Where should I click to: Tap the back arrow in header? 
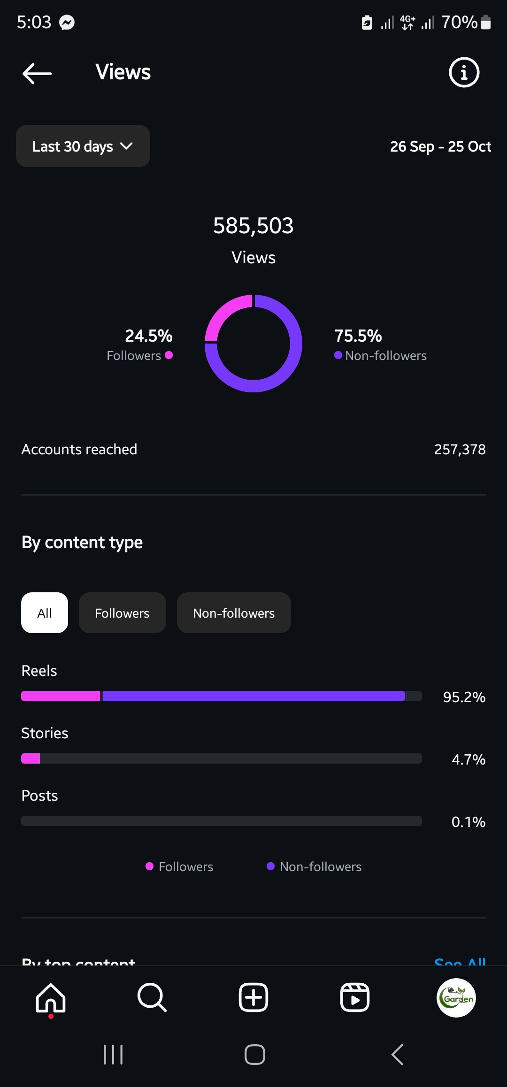click(x=37, y=73)
